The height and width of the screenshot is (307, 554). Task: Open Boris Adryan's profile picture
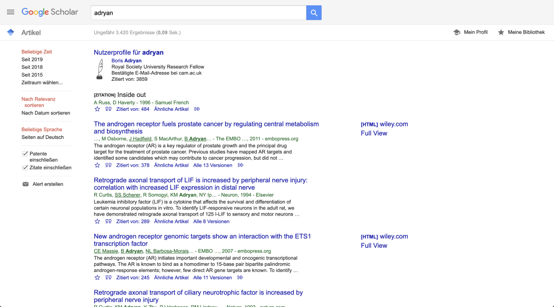pos(99,70)
